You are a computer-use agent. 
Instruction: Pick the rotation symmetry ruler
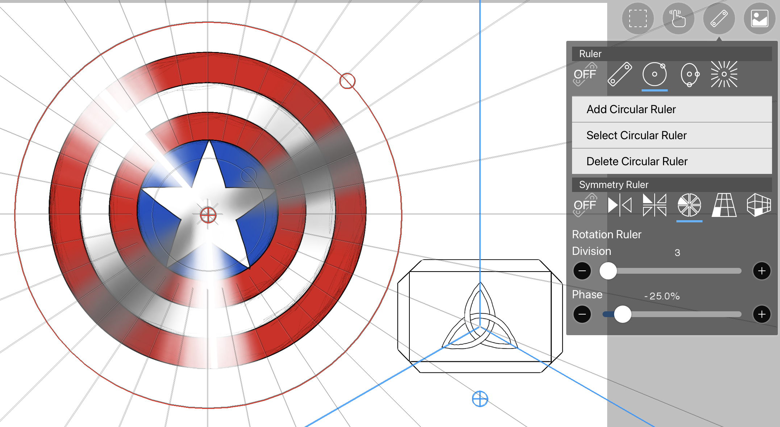coord(689,205)
